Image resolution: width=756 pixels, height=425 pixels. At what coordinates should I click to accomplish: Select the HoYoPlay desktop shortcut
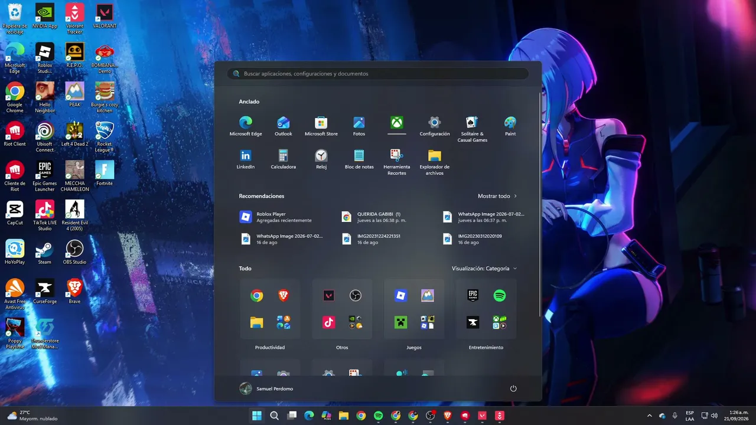click(15, 252)
